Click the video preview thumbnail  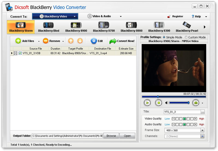[174, 68]
